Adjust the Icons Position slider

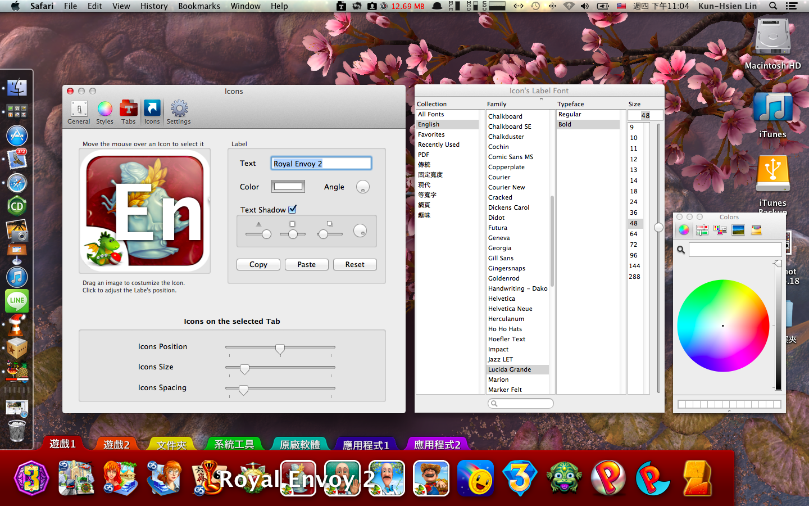click(280, 349)
